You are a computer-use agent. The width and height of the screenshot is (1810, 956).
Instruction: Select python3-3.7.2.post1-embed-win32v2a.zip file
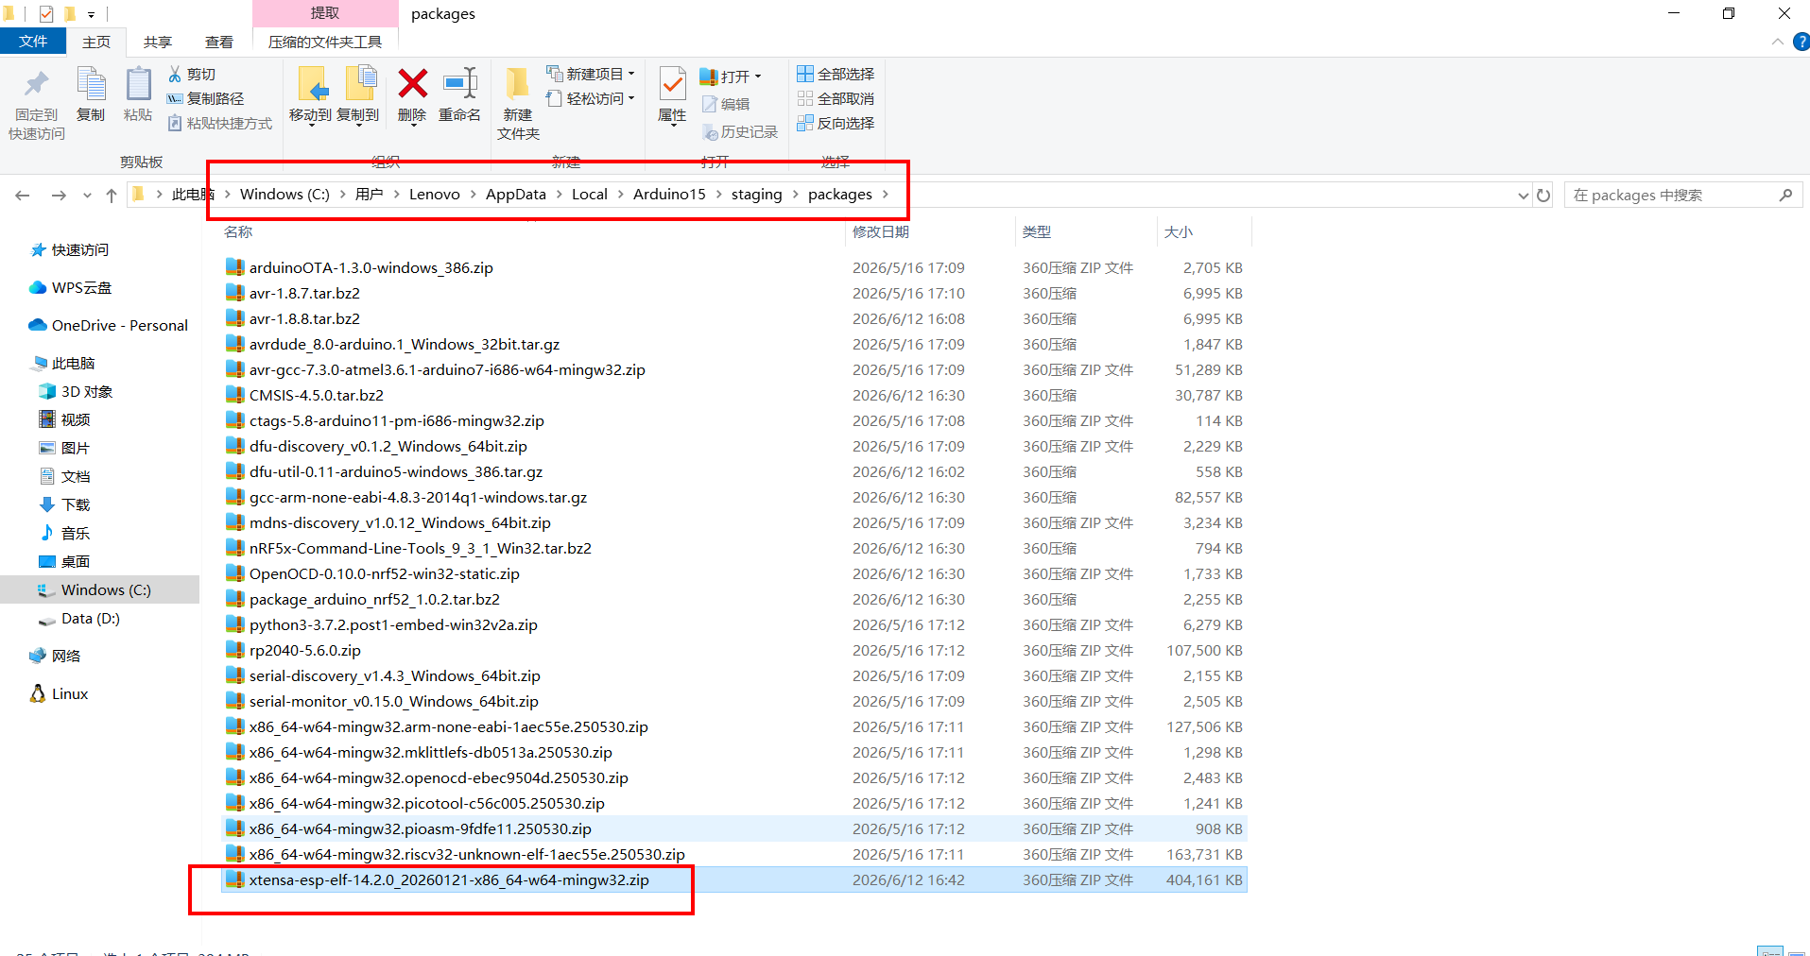tap(734, 624)
